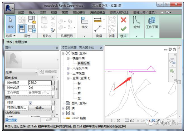The height and width of the screenshot is (133, 187).
Task: Click the Extrusion Start 0.0 field
Action: coord(40,88)
